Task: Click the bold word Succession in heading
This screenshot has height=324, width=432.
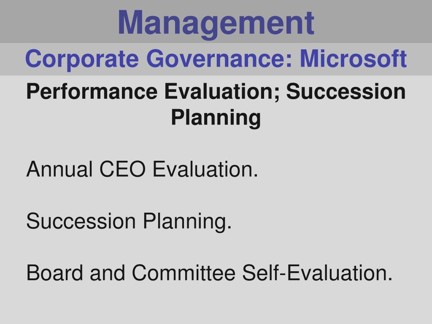Action: pyautogui.click(x=346, y=92)
